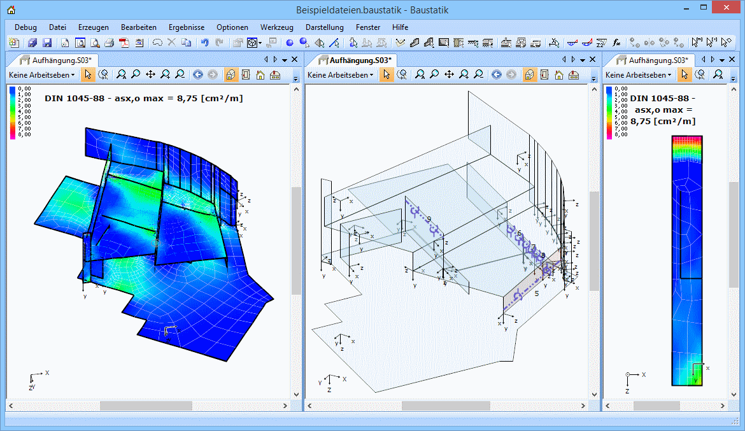Click the pan/move arrows icon in left view
745x431 pixels.
click(150, 74)
